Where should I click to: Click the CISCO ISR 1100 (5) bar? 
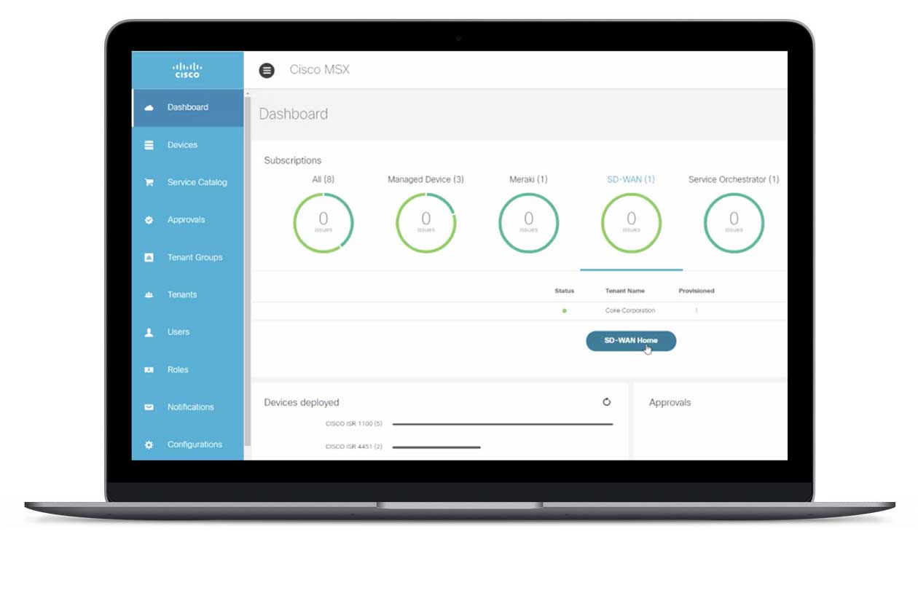pos(503,424)
